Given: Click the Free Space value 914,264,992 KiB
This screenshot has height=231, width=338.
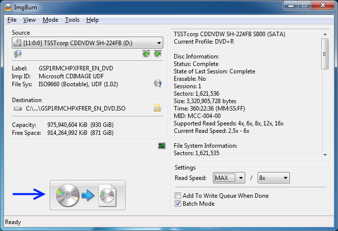Looking at the screenshot, I should (68, 133).
